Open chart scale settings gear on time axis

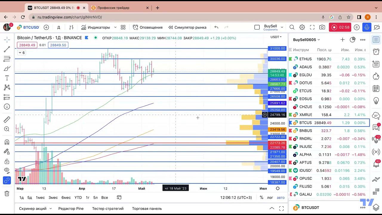point(278,188)
